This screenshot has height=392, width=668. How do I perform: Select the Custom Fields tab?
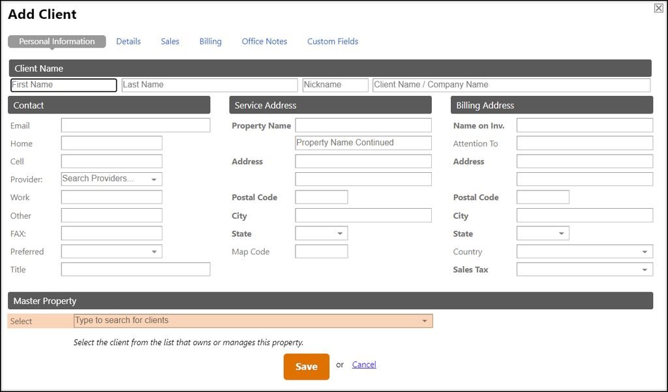click(x=333, y=41)
